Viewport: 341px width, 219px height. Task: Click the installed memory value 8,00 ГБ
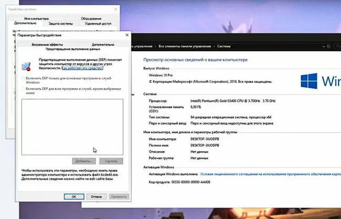pyautogui.click(x=196, y=107)
